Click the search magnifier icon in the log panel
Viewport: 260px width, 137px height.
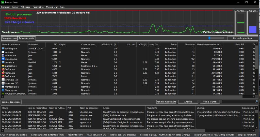[256, 102]
